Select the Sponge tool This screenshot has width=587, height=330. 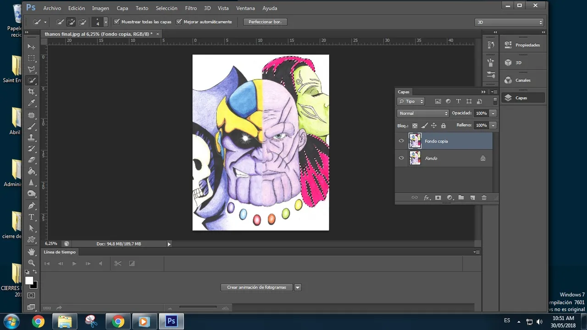[x=31, y=194]
